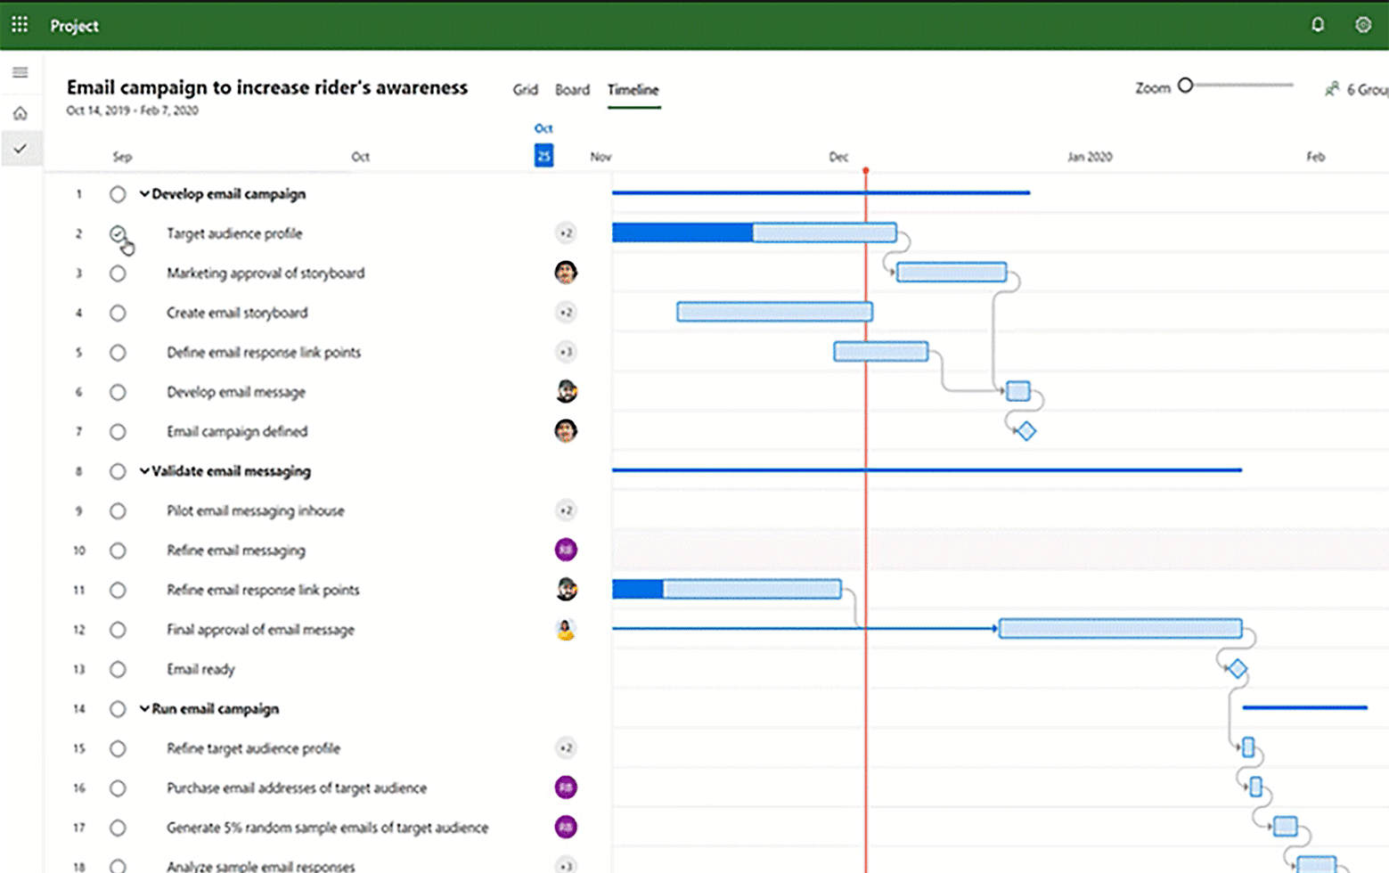Viewport: 1389px width, 873px height.
Task: Open the settings gear
Action: click(x=1362, y=25)
